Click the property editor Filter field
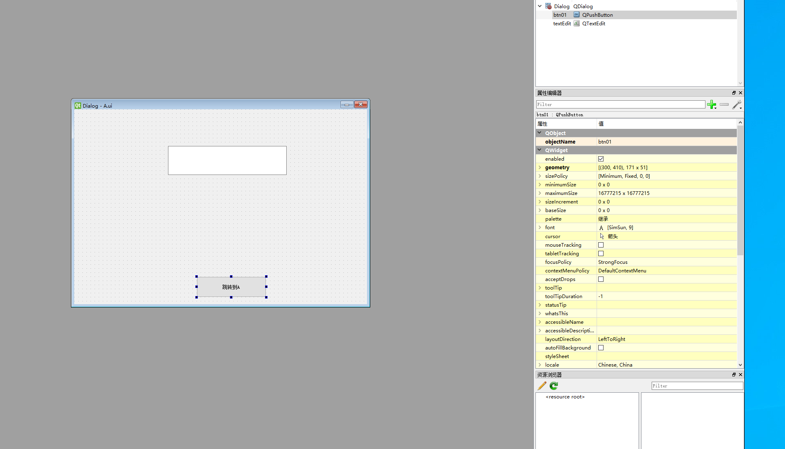785x449 pixels. [x=620, y=105]
